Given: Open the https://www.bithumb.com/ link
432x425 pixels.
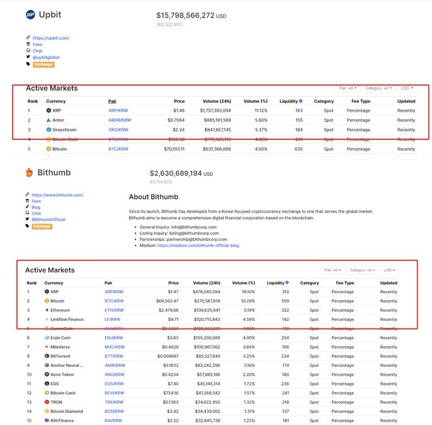Looking at the screenshot, I should click(58, 195).
